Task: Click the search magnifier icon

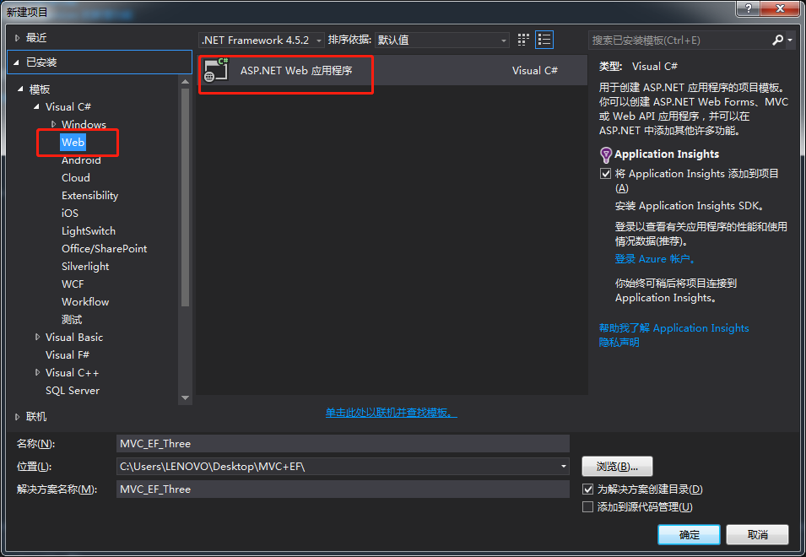Action: coord(777,40)
